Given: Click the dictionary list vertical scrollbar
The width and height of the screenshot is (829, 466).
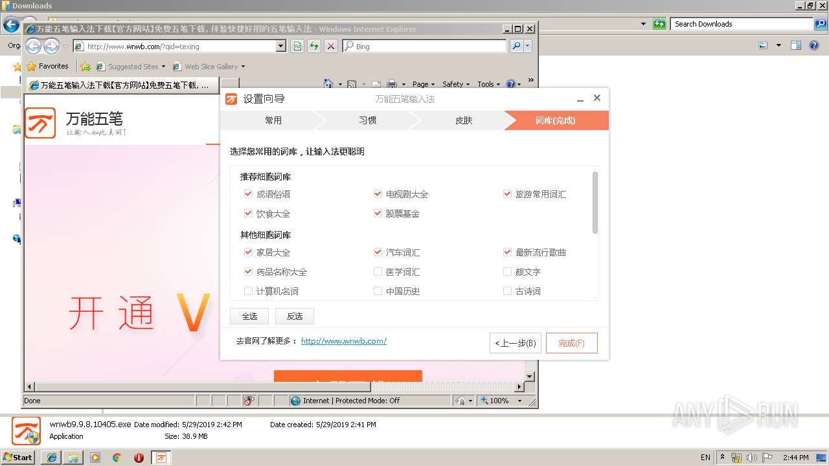Looking at the screenshot, I should 595,202.
